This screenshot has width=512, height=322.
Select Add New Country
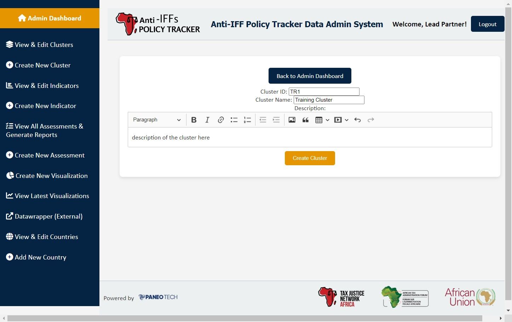(36, 257)
